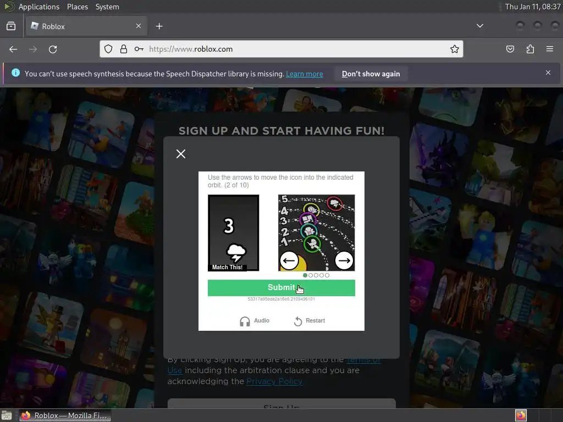Open the System menu
The image size is (563, 422).
click(x=107, y=7)
